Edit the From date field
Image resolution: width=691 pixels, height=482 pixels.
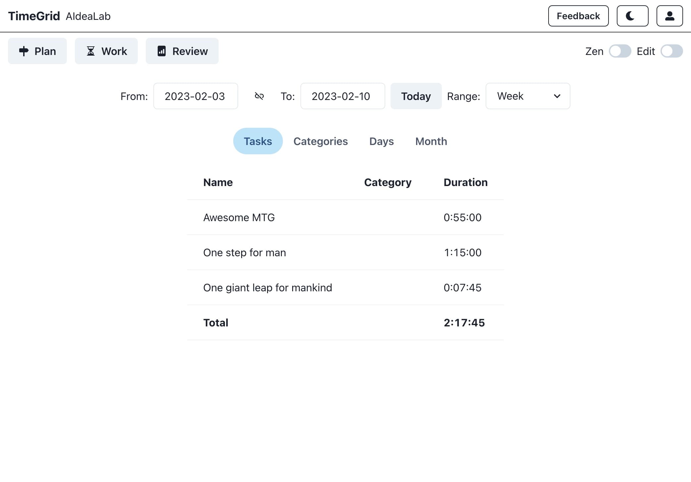pyautogui.click(x=195, y=96)
